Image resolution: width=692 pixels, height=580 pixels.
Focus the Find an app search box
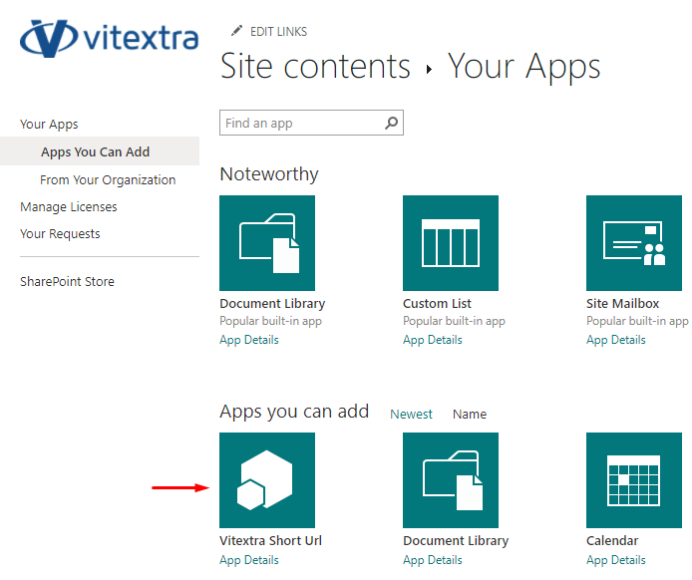coord(311,123)
